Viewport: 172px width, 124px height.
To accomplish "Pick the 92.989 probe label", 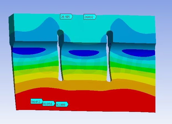I will click(61, 104).
